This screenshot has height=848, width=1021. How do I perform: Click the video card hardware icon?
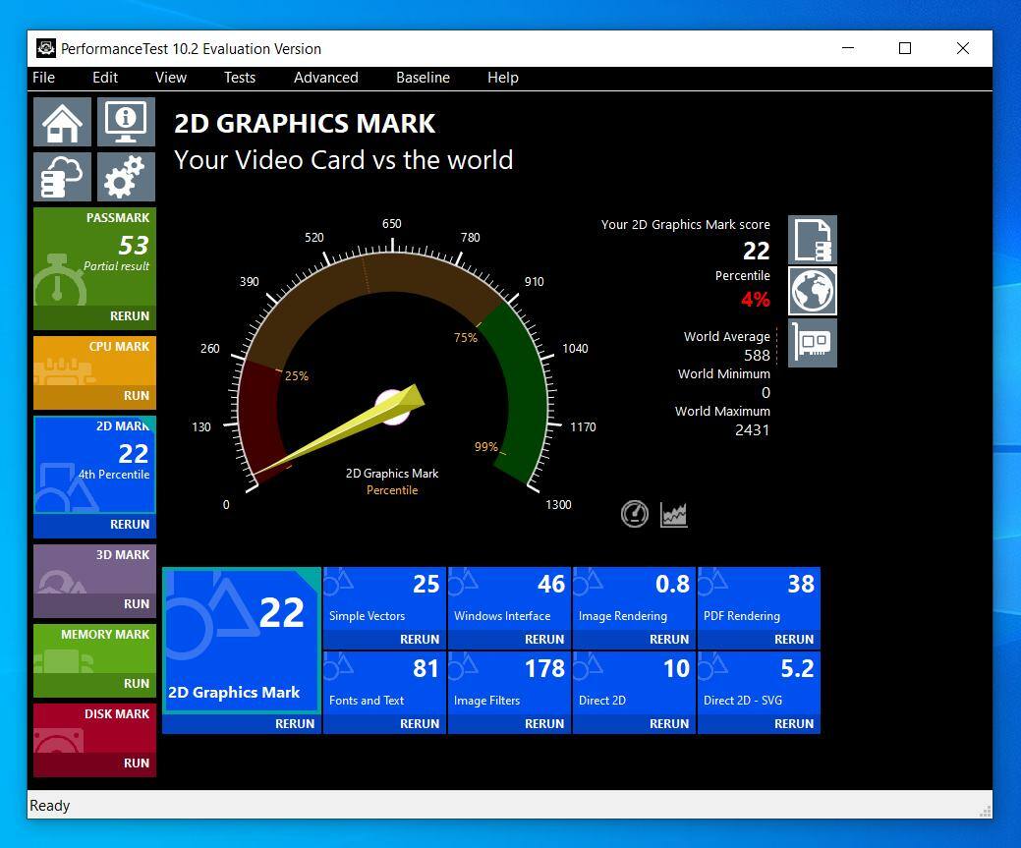tap(813, 342)
